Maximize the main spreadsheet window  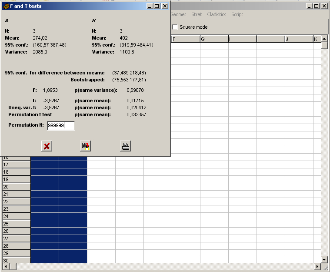tap(316, 6)
